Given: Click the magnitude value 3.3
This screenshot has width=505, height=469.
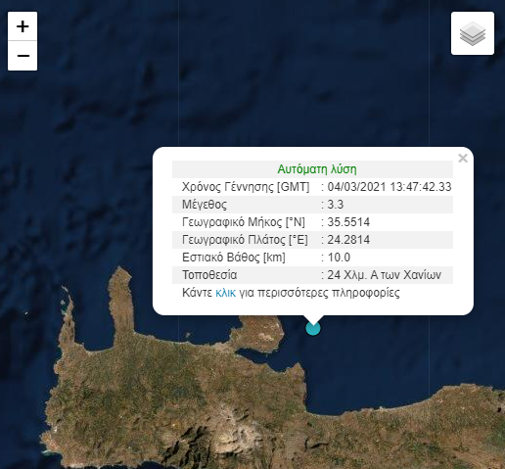Looking at the screenshot, I should coord(336,205).
